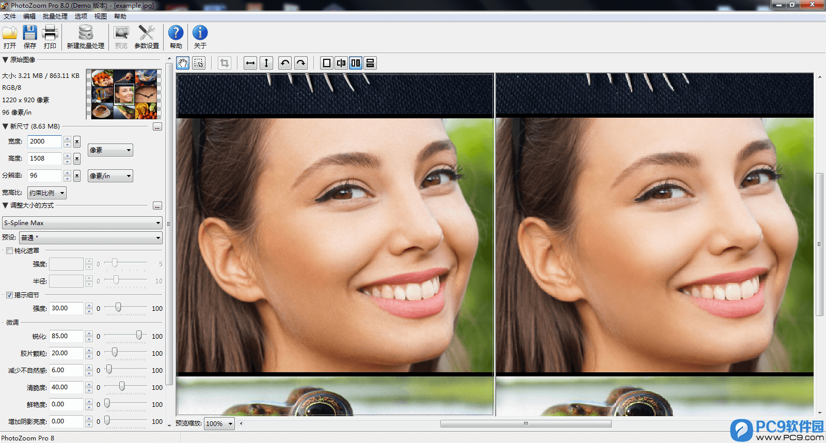Collapse the 新尺寸 section
826x443 pixels.
5,126
